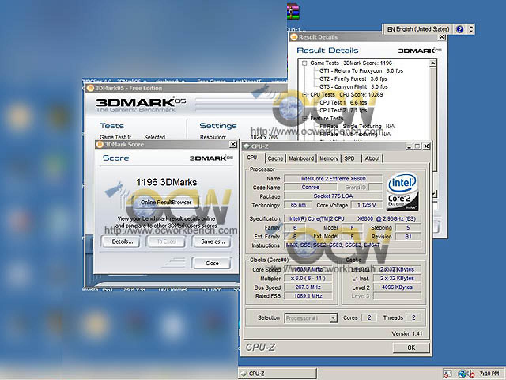Open the WinRAR archive icon on desktop

[293, 11]
